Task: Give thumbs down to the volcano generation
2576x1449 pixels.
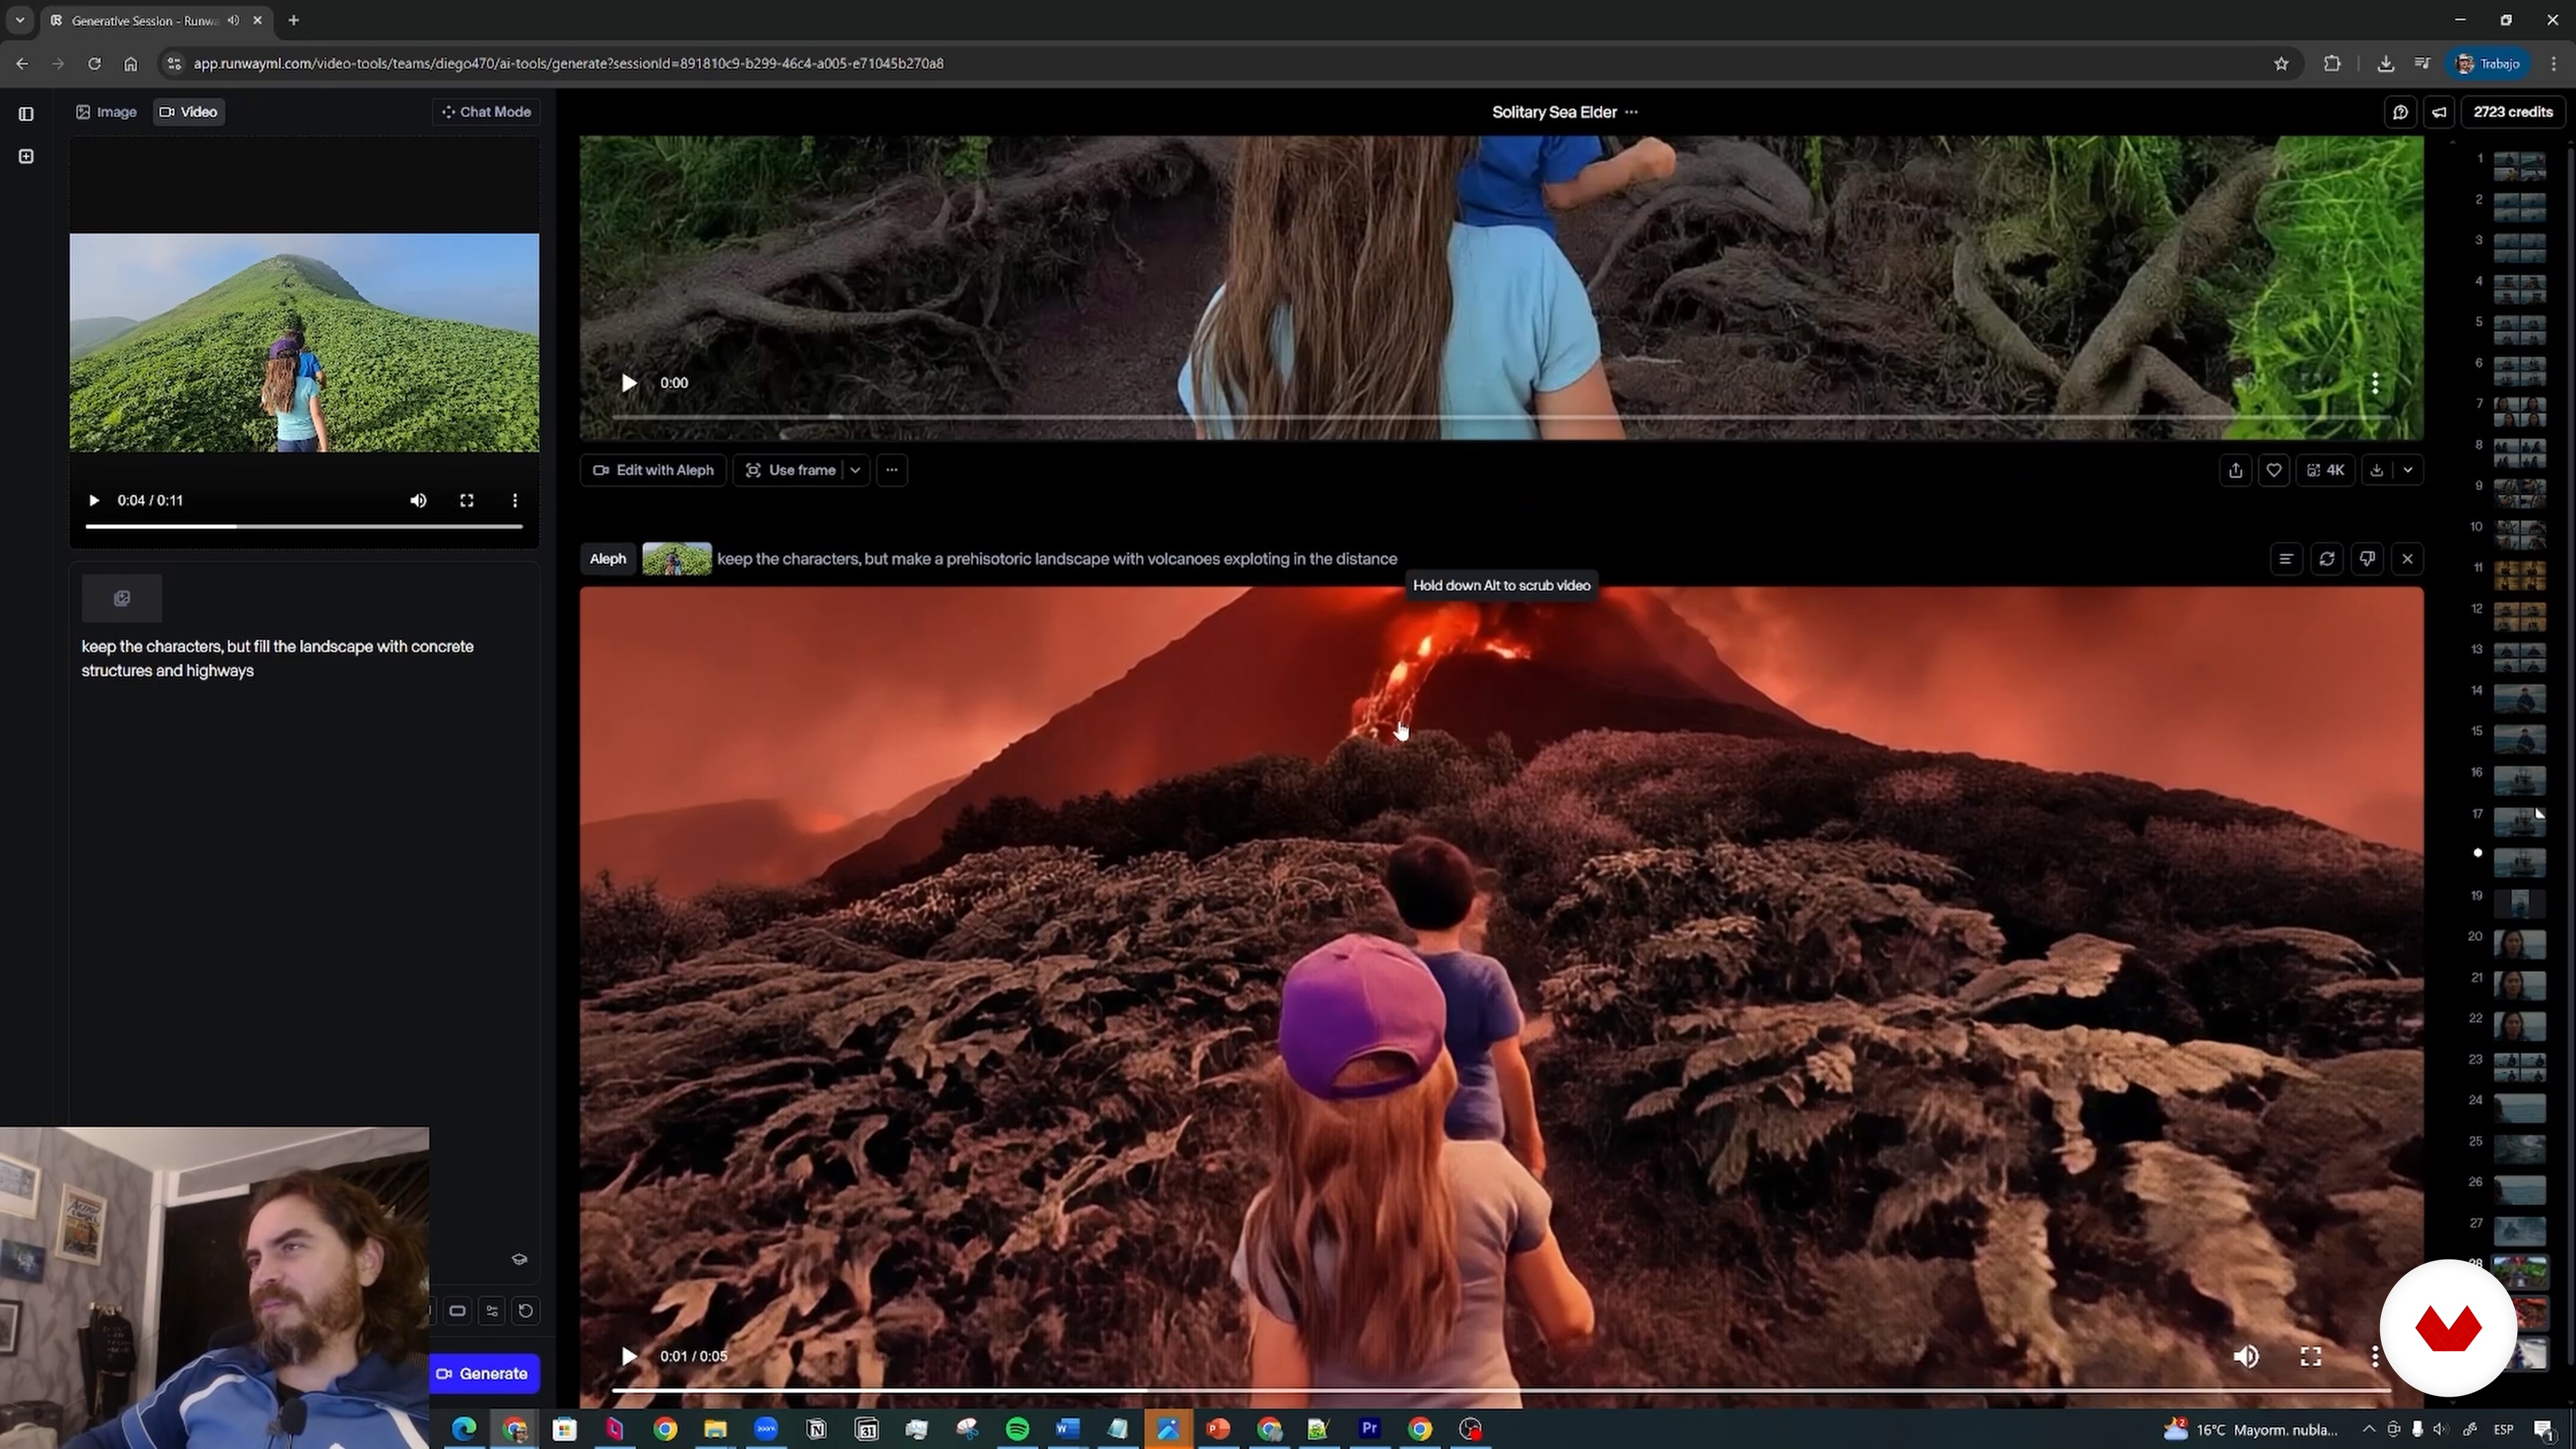Action: [x=2367, y=559]
